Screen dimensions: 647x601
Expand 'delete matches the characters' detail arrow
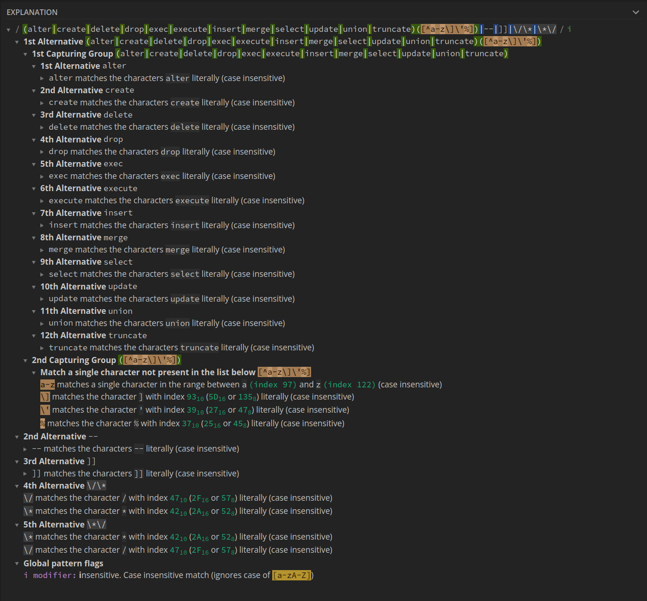[42, 127]
